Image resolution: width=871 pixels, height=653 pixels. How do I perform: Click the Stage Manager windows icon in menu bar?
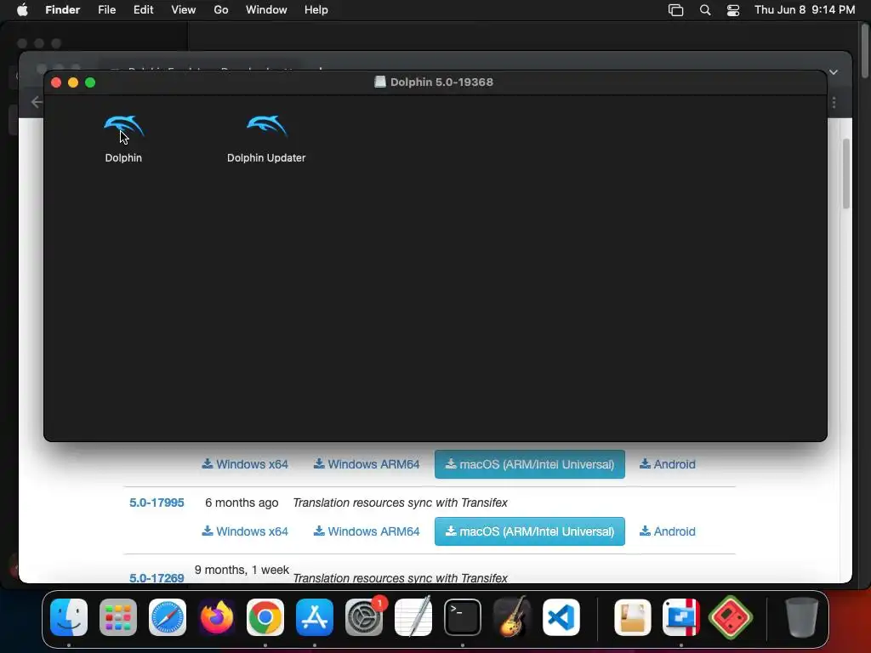coord(675,10)
